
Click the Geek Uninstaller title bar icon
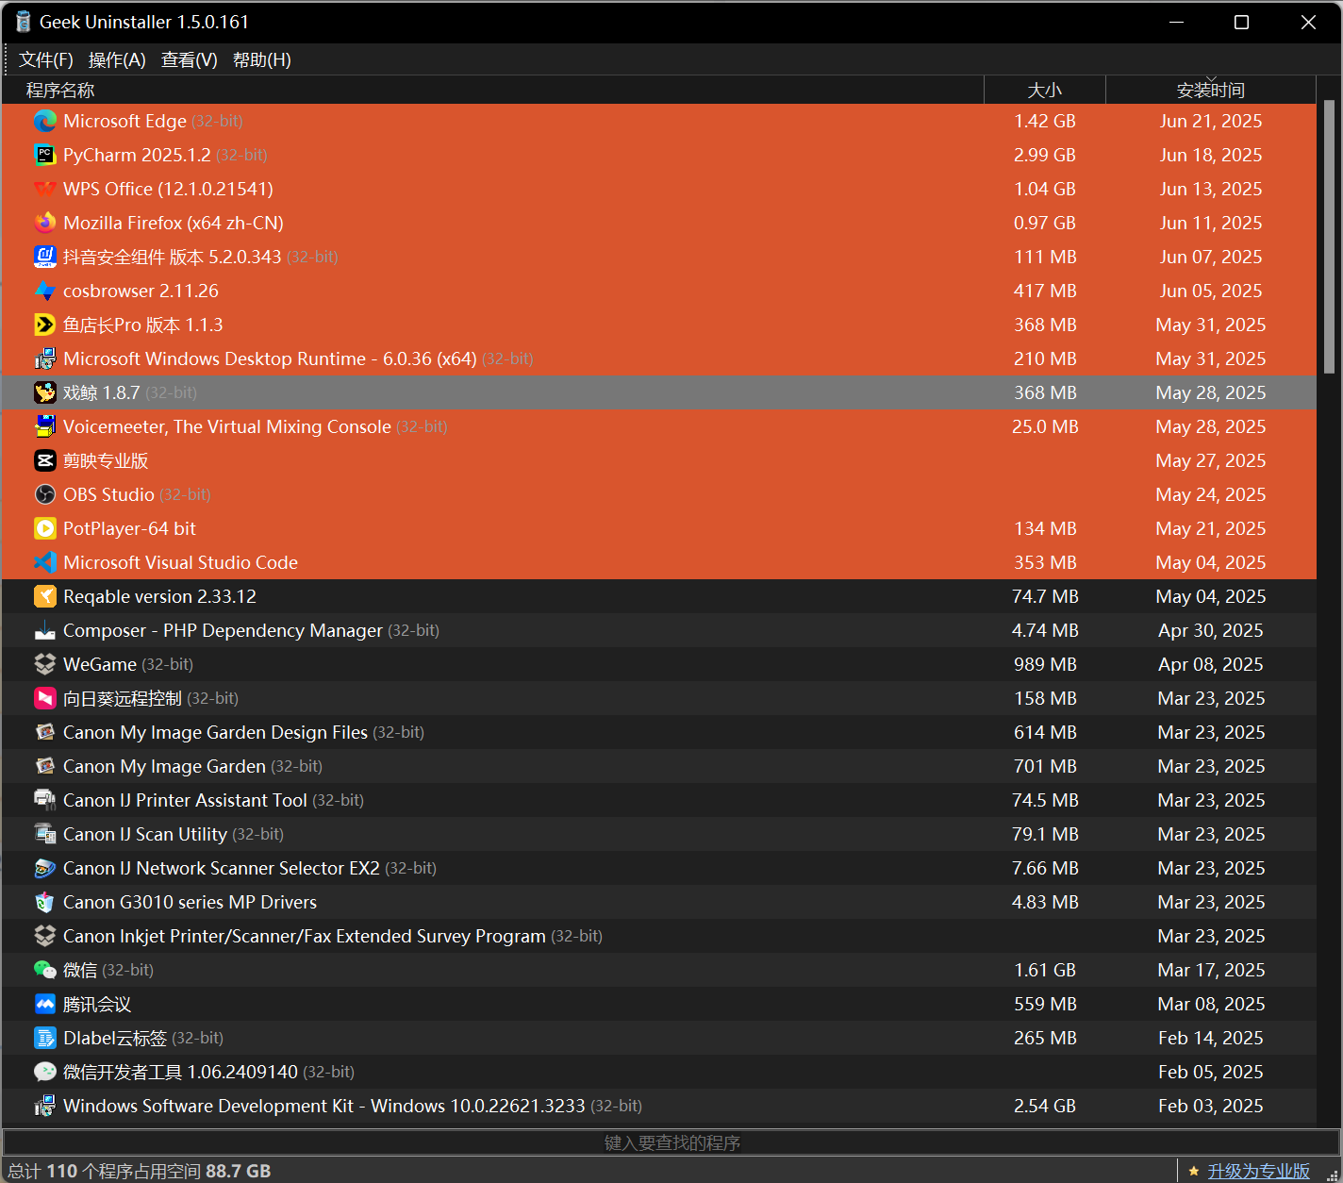24,22
